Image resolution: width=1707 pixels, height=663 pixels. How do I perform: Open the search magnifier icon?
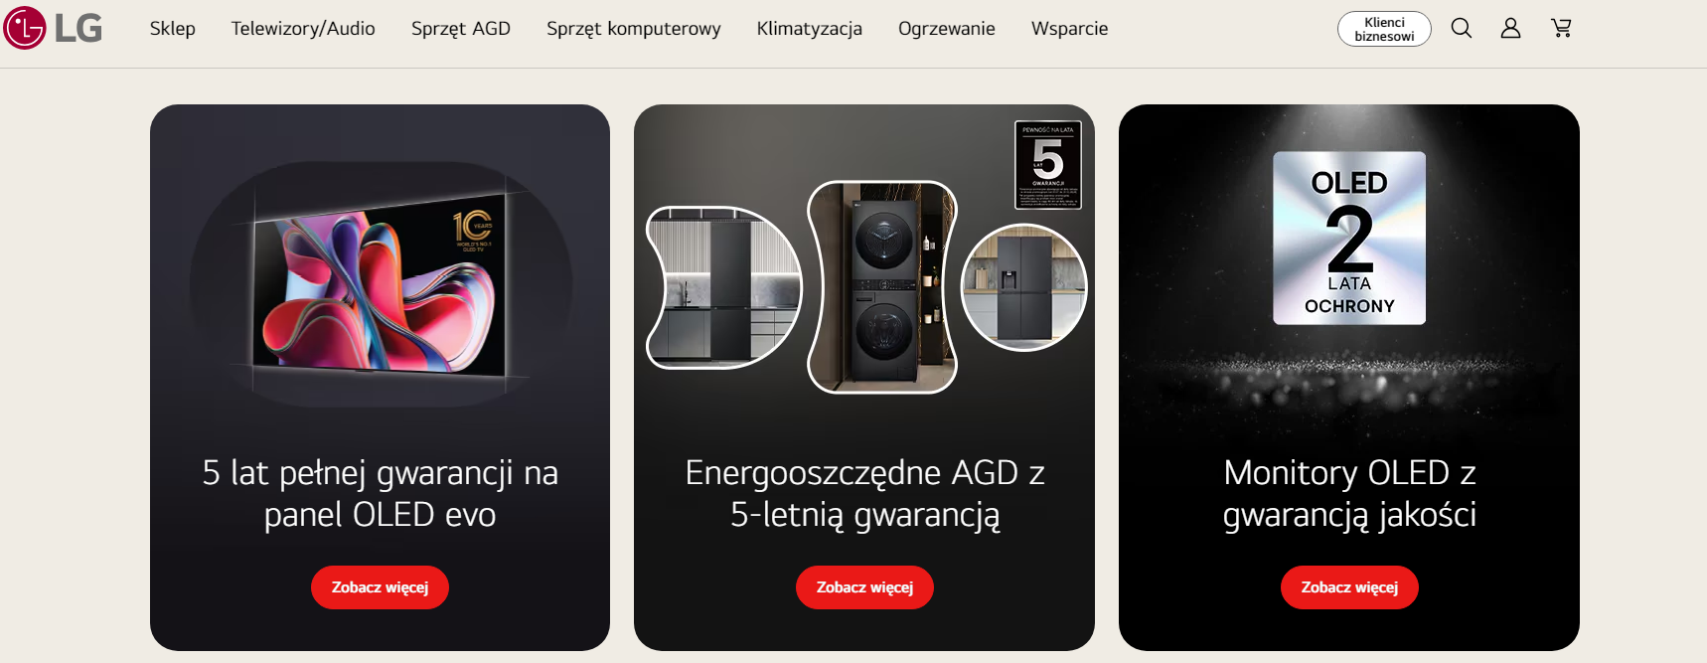(1462, 28)
